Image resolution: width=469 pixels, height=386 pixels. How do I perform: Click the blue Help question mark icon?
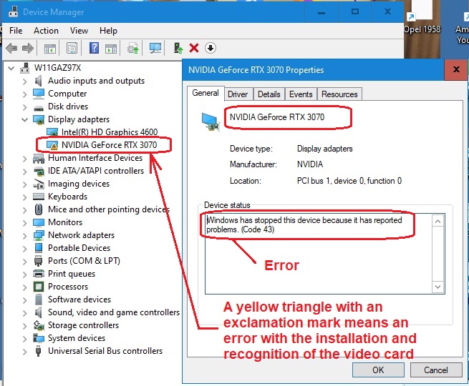pyautogui.click(x=95, y=48)
